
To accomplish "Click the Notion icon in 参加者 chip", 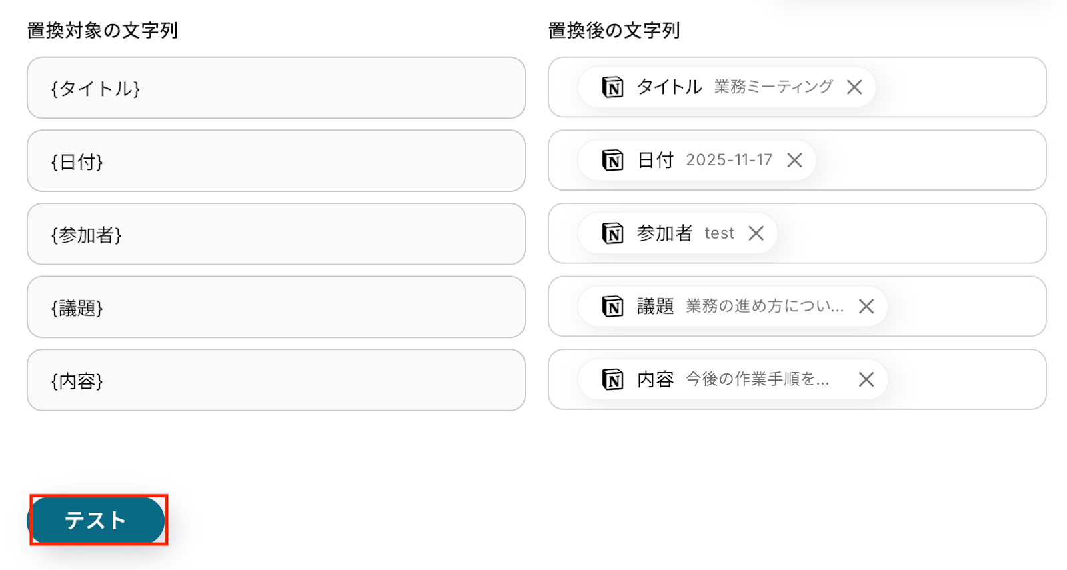I will (612, 233).
